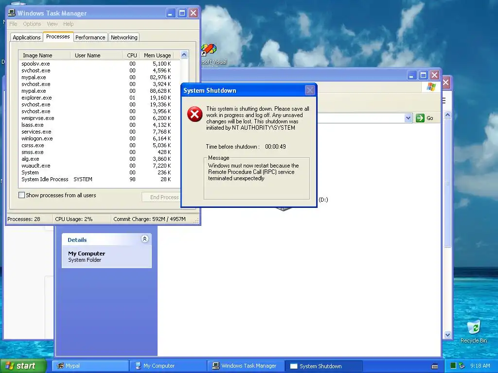Click the back window scrollbar down arrow
The width and height of the screenshot is (498, 373).
click(447, 335)
